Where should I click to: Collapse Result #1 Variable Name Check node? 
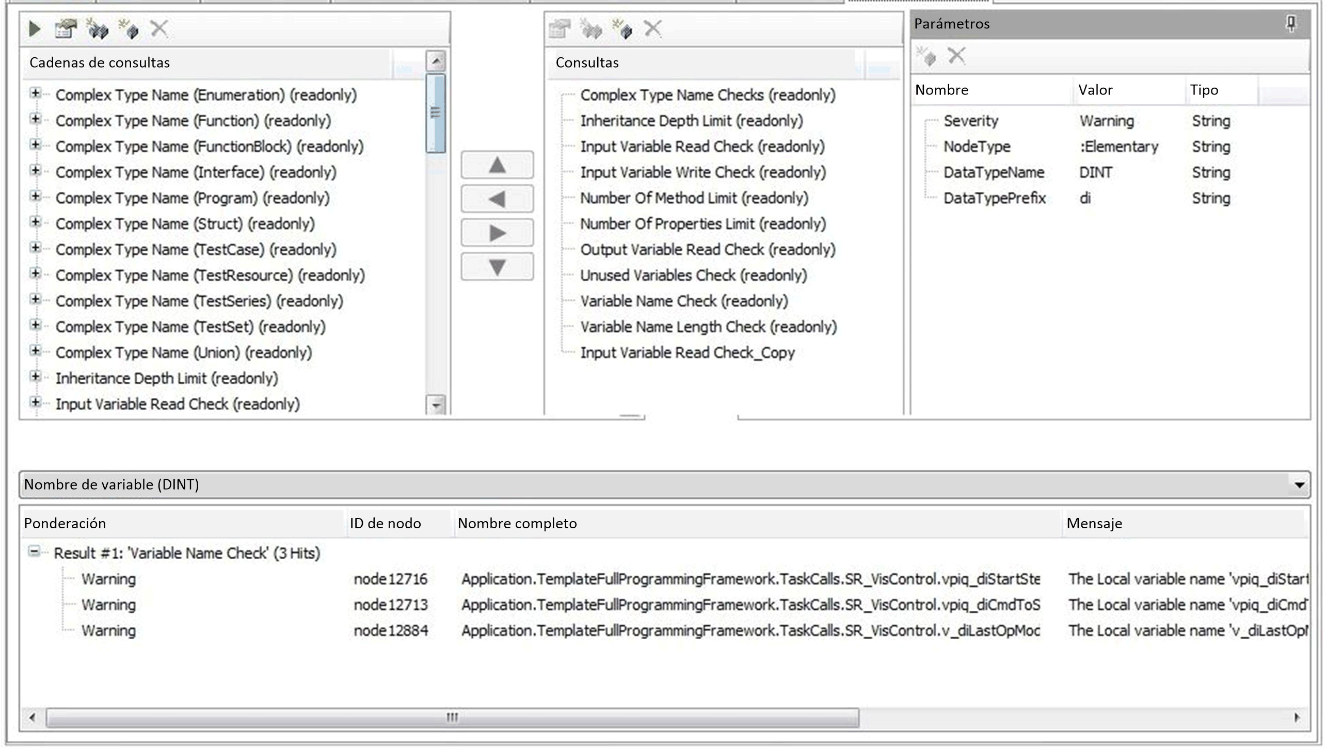pyautogui.click(x=34, y=551)
